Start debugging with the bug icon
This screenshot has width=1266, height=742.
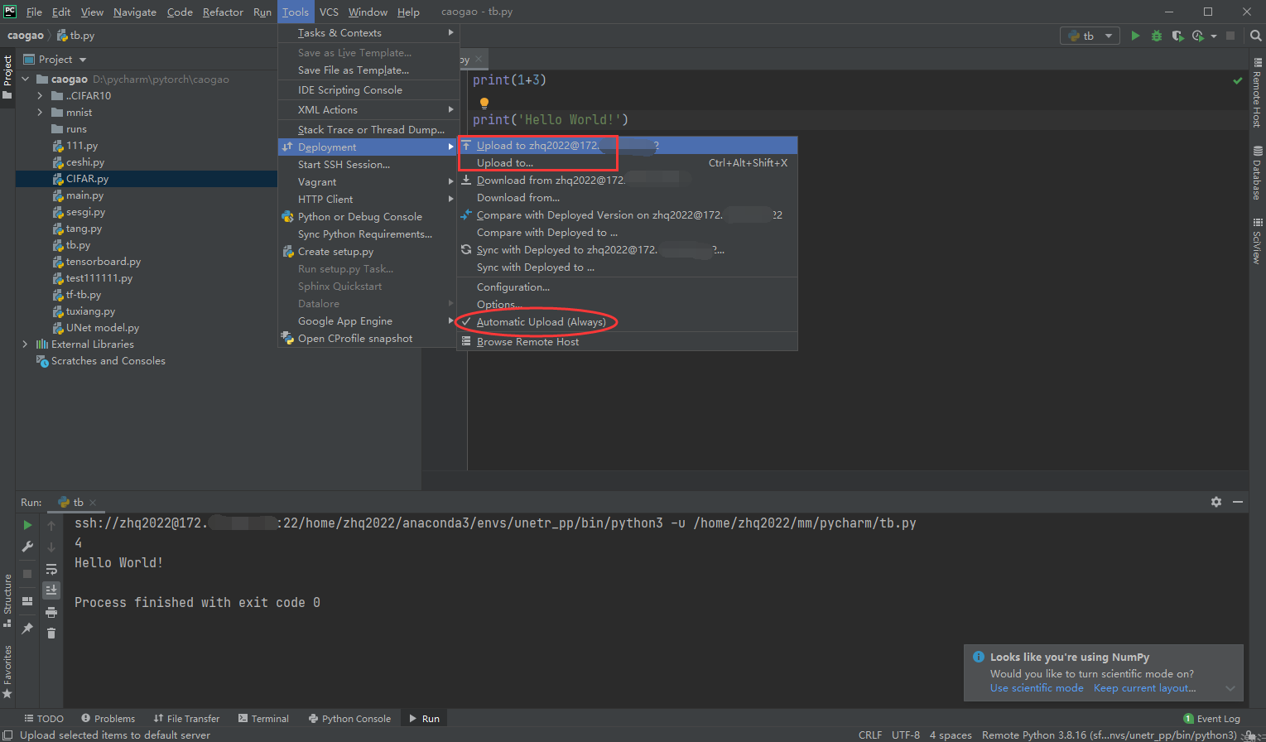point(1157,36)
